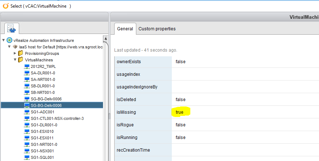Click the isRunning property name
Viewport: 319px width, 161px height.
(x=127, y=138)
